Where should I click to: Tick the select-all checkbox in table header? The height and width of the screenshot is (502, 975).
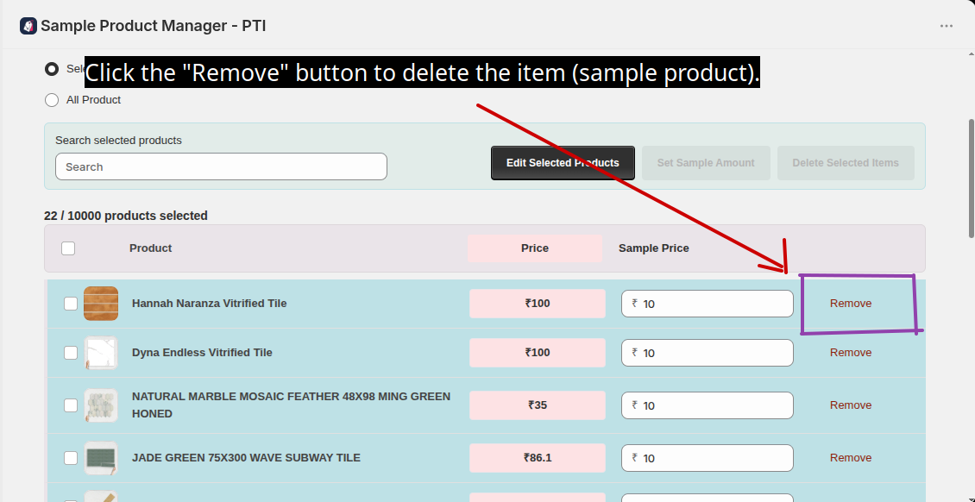pos(68,248)
